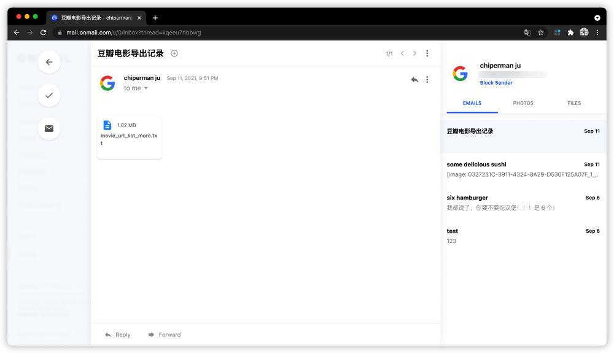Click email subject title 豆瓣电影导出记录

[x=130, y=53]
